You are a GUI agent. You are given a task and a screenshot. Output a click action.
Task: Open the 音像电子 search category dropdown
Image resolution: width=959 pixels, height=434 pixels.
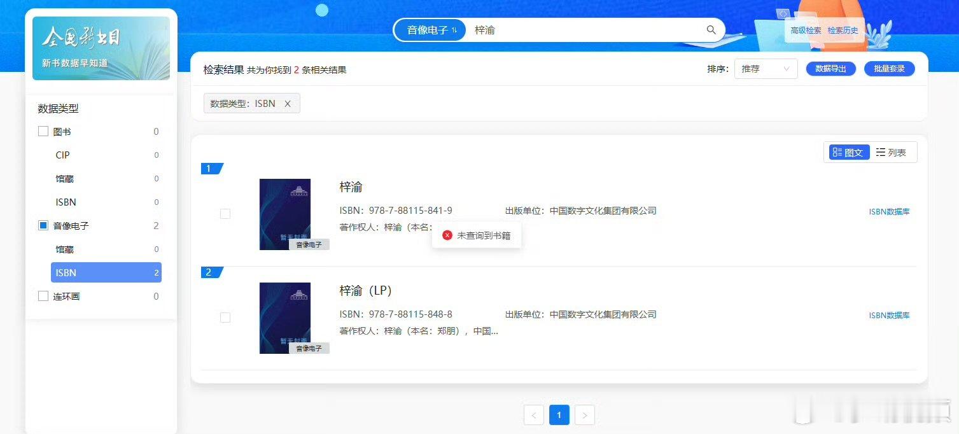431,30
